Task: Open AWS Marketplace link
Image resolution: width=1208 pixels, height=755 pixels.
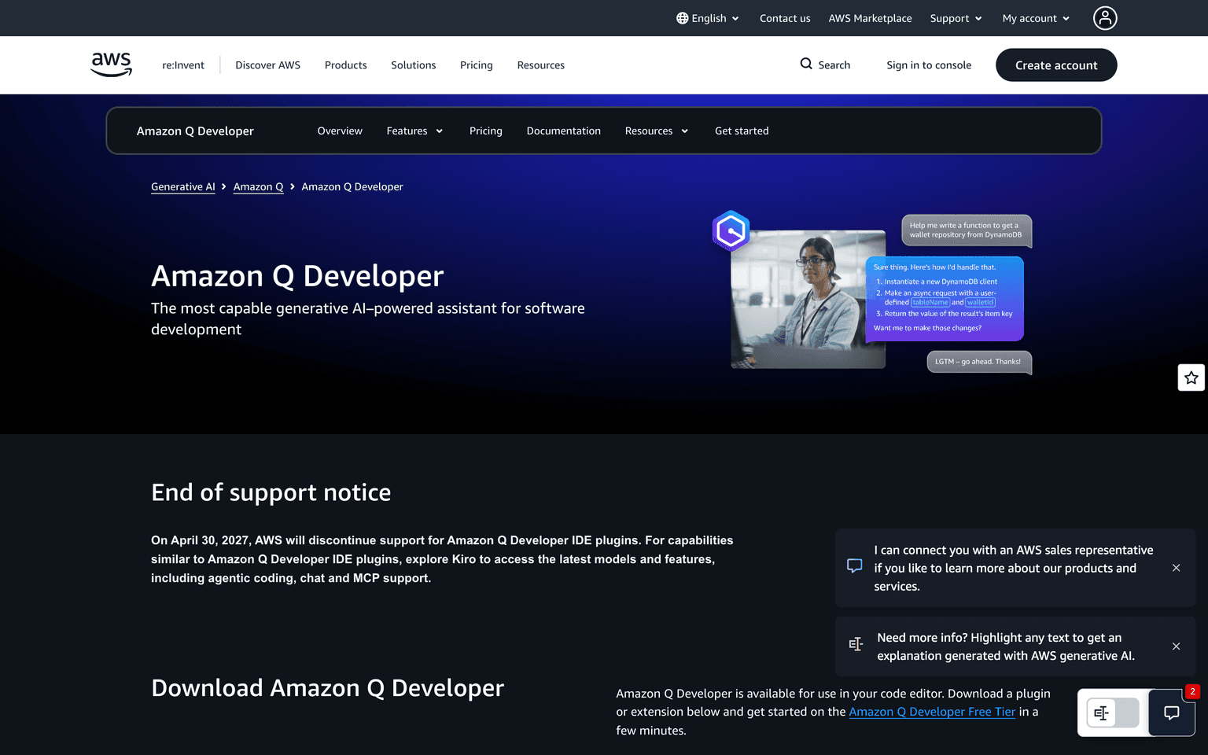Action: tap(870, 18)
